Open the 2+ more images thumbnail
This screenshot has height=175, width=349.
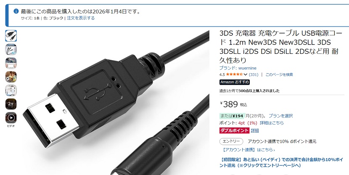click(x=11, y=104)
